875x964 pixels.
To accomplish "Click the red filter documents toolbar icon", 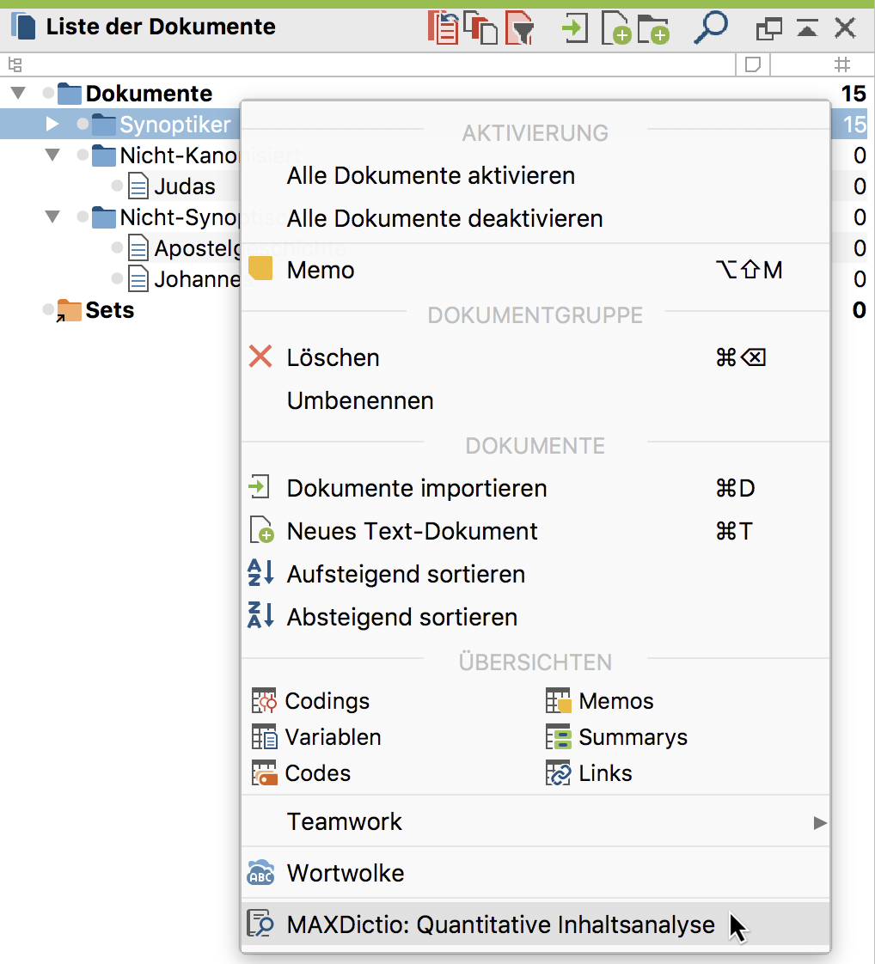I will 520,28.
